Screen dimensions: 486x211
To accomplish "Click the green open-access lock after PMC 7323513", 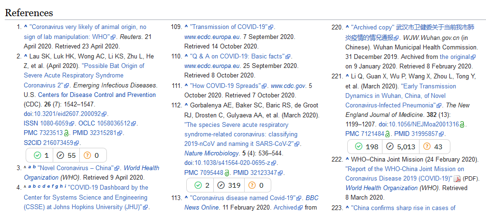I will (66, 133).
